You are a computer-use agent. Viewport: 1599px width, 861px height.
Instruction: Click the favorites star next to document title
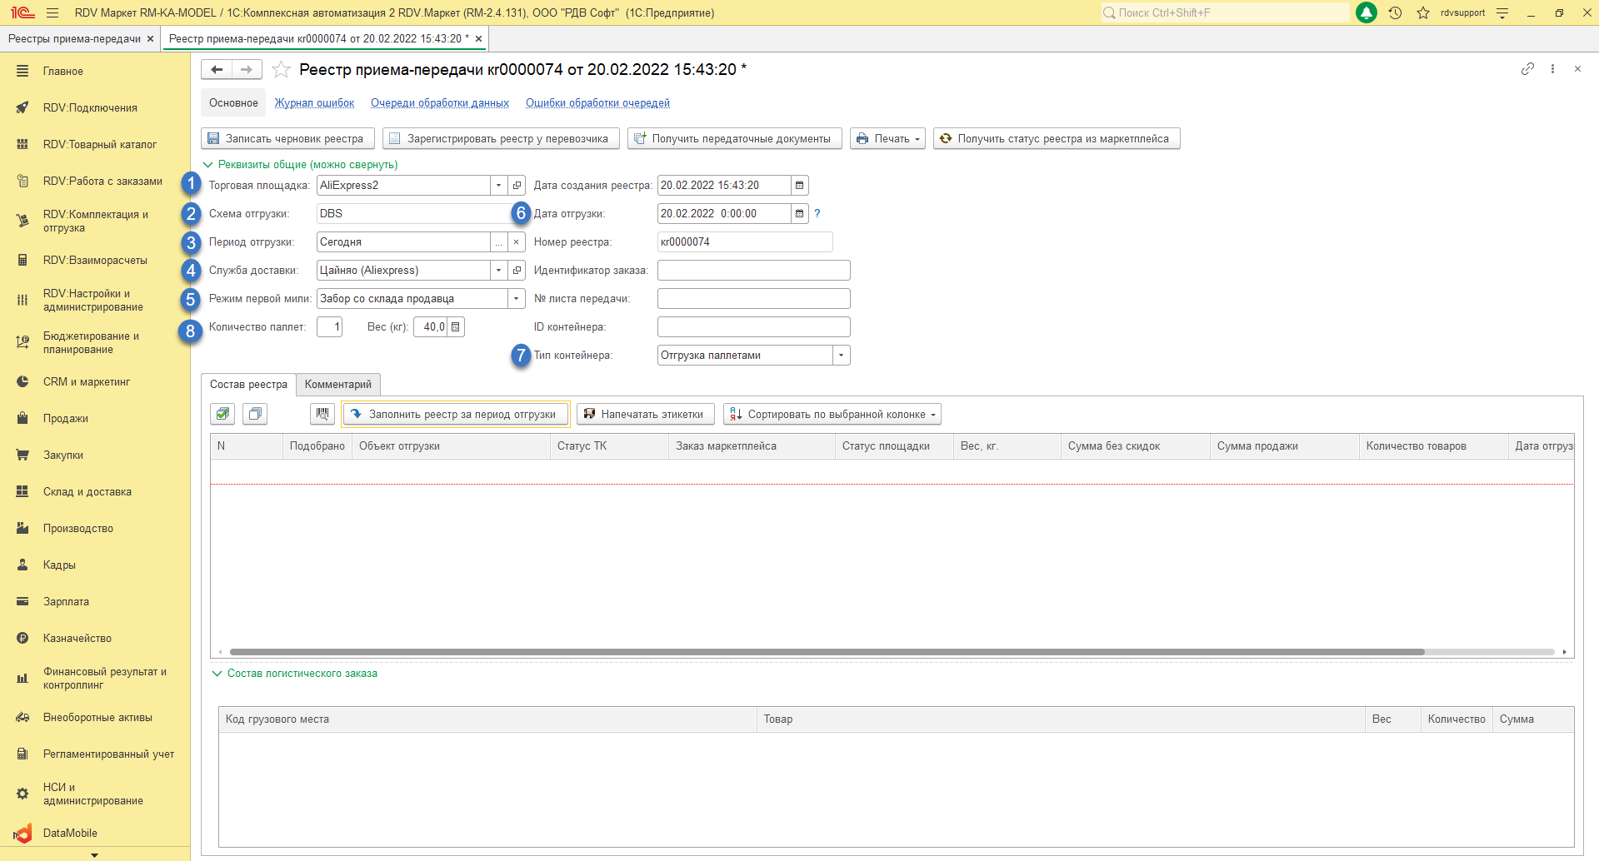[282, 70]
